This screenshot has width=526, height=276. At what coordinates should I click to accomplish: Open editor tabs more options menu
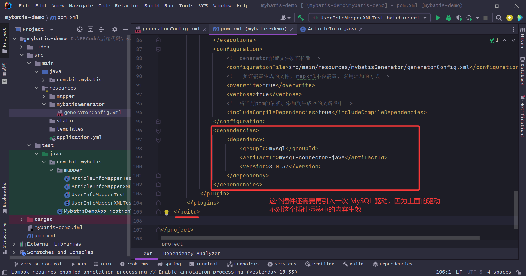(513, 29)
